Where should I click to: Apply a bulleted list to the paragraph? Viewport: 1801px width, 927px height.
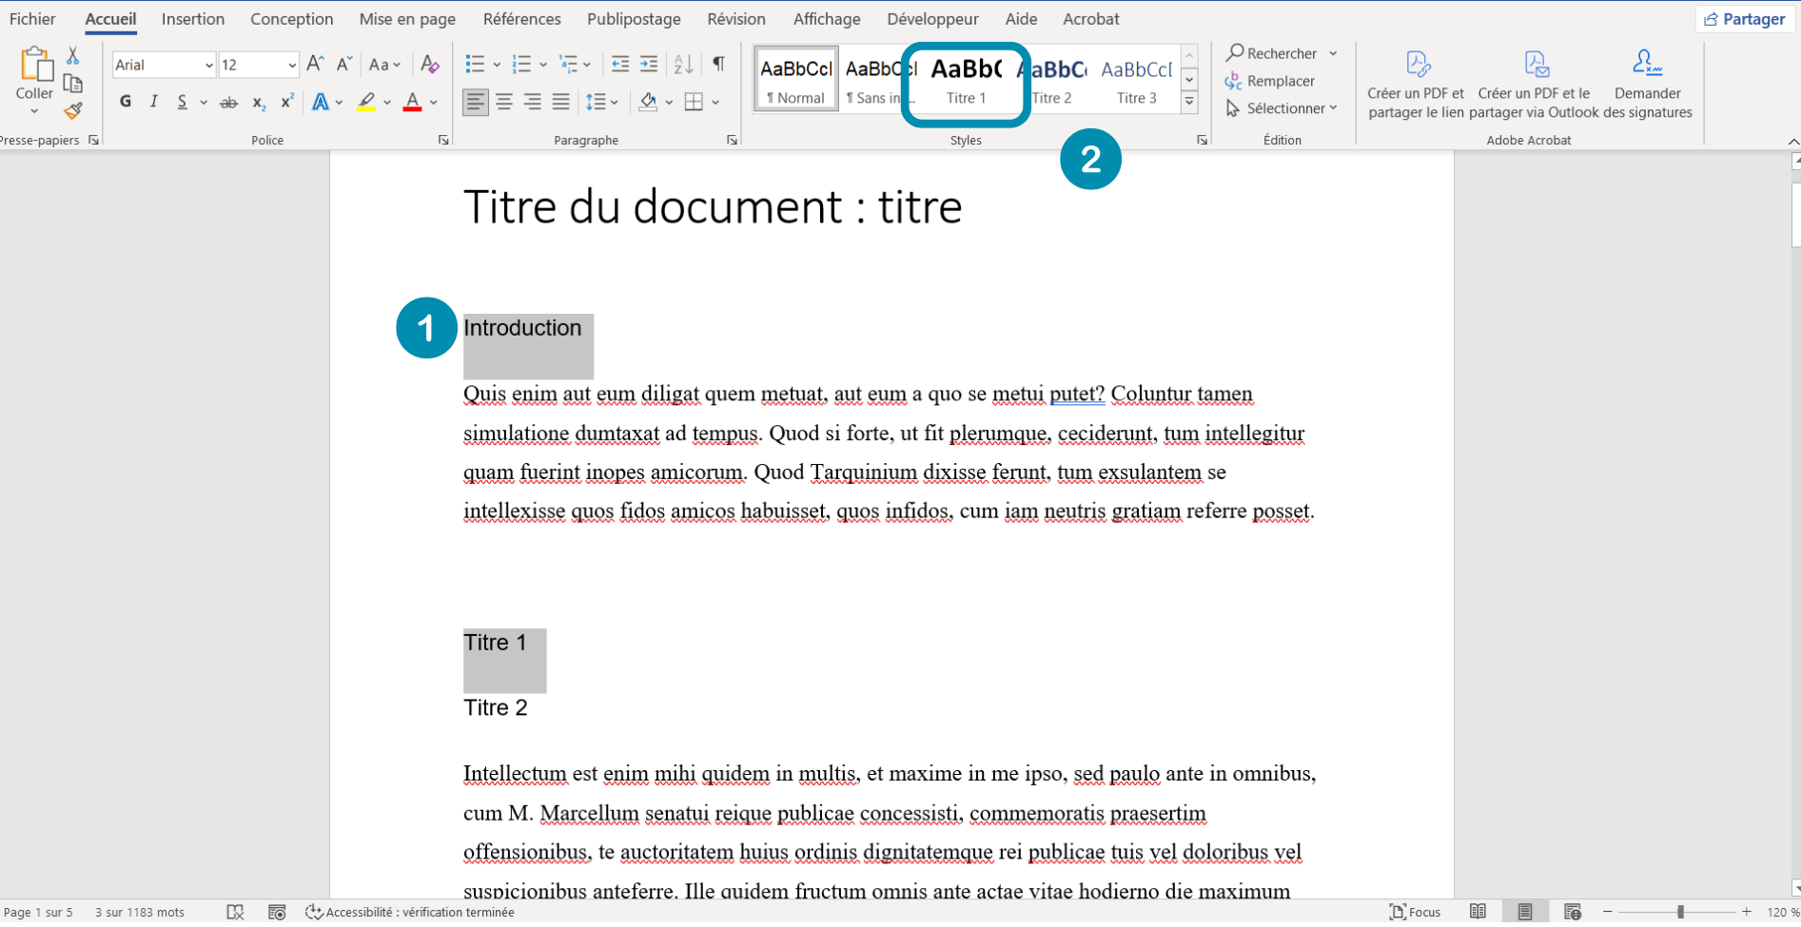click(x=475, y=65)
